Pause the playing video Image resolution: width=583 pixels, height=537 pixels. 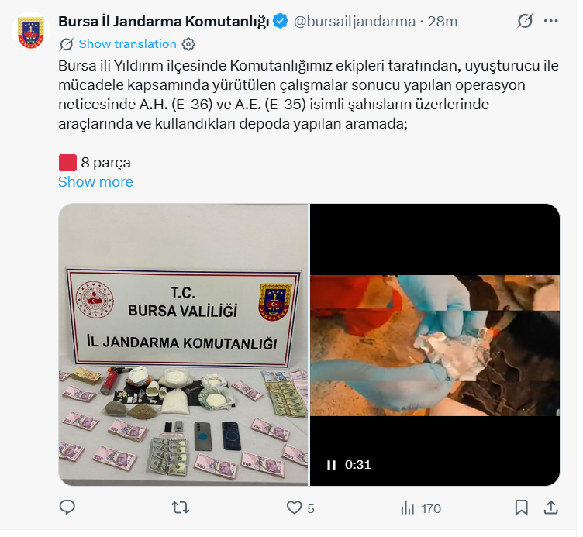click(x=331, y=465)
